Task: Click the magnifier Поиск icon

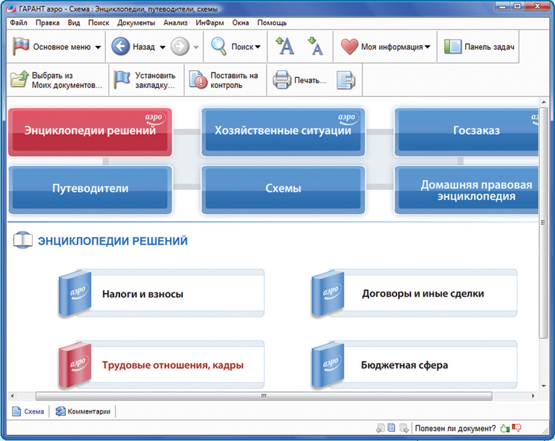Action: pyautogui.click(x=218, y=47)
